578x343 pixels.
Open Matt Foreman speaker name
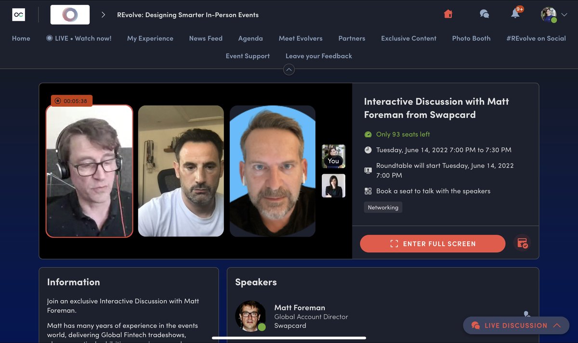(300, 307)
